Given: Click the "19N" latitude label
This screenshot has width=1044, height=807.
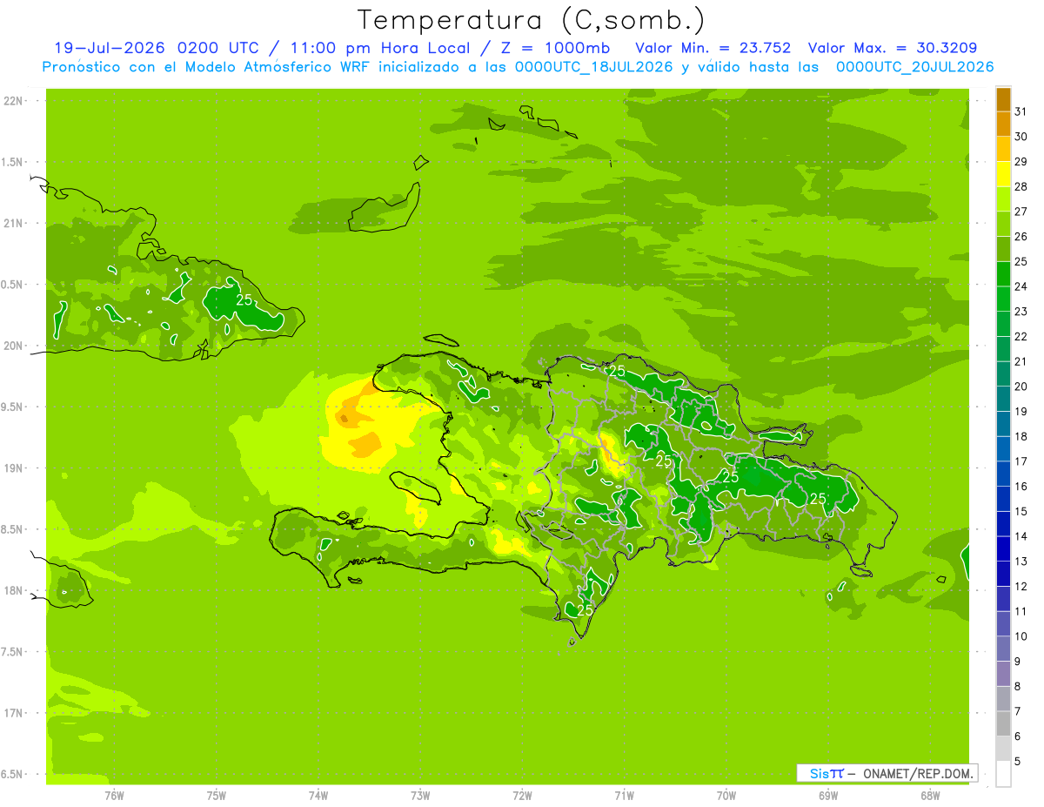Looking at the screenshot, I should coord(13,468).
